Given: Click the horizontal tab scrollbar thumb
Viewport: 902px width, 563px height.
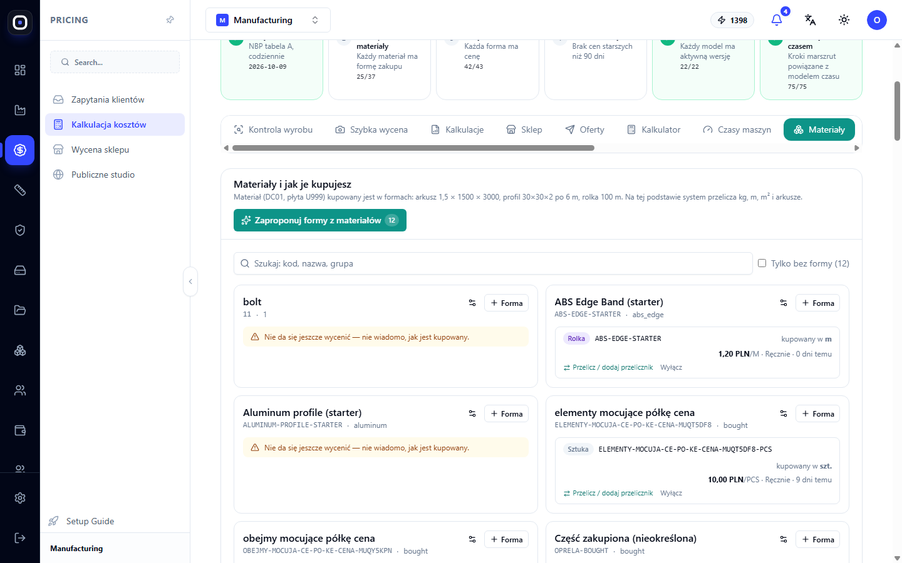Looking at the screenshot, I should 413,148.
